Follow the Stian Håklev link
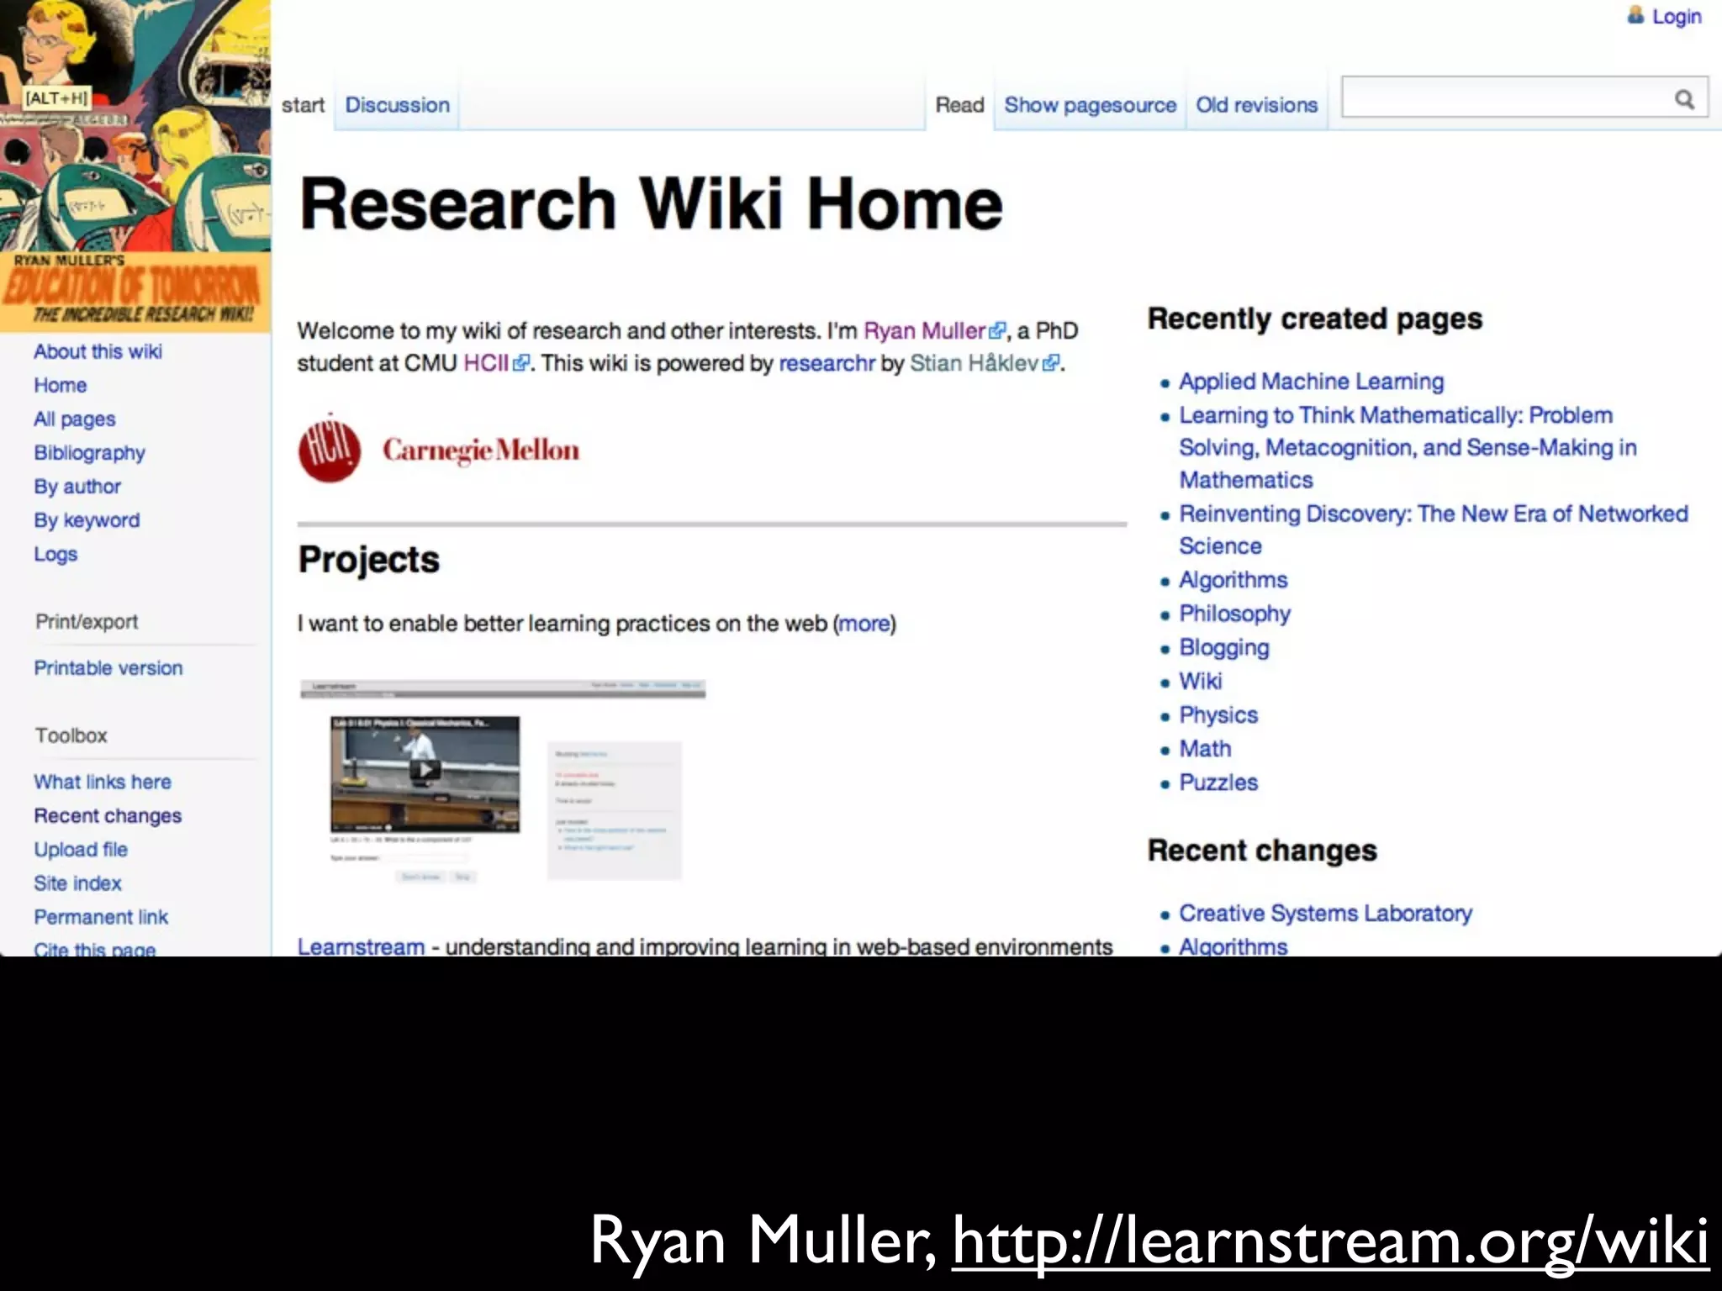Image resolution: width=1722 pixels, height=1291 pixels. tap(974, 363)
